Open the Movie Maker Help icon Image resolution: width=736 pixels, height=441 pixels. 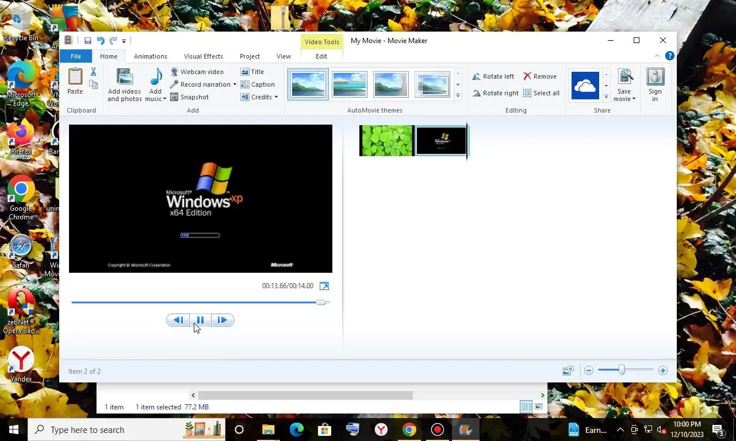point(669,56)
